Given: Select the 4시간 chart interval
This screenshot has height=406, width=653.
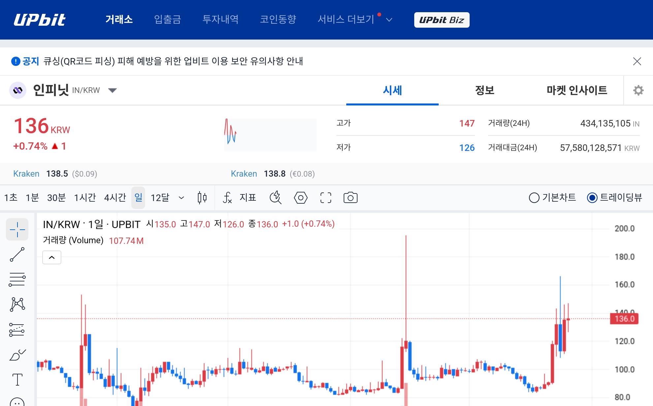Looking at the screenshot, I should pos(115,197).
